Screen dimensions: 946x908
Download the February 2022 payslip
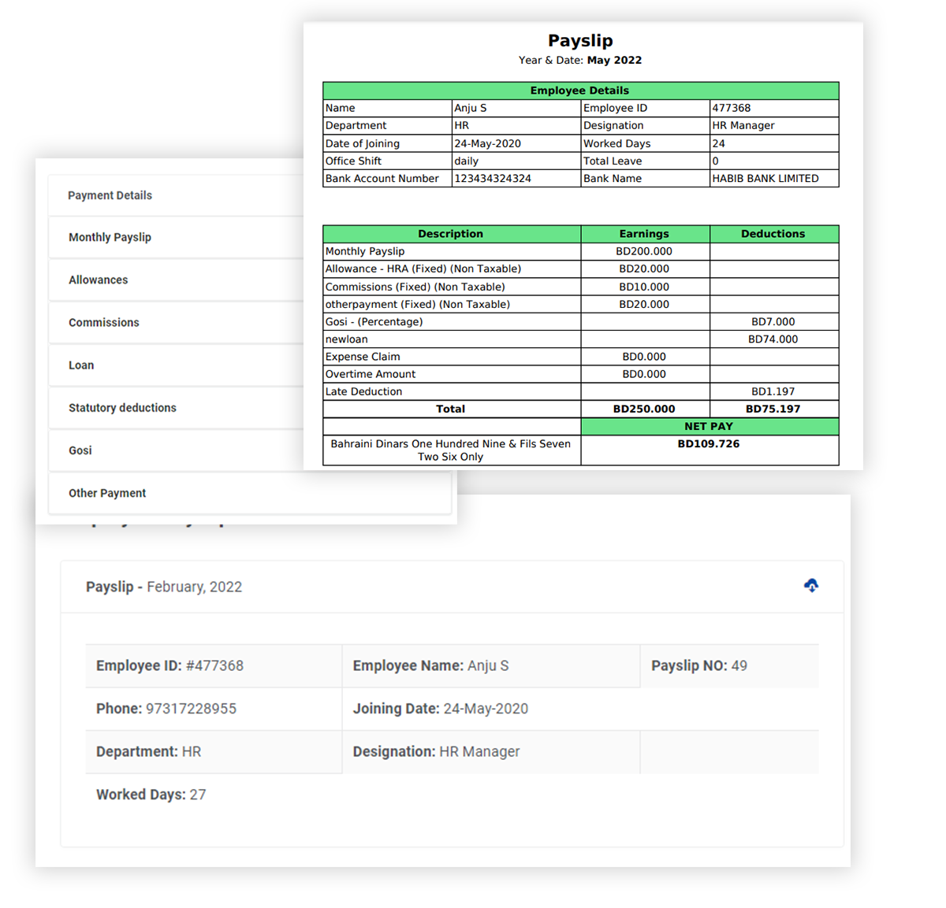tap(810, 585)
